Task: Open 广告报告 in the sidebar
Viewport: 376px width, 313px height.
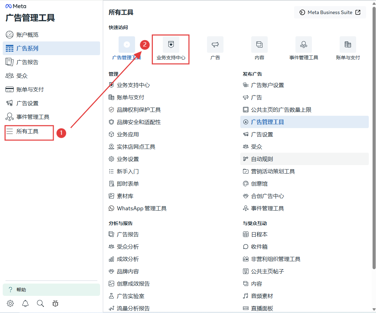Action: click(x=51, y=62)
